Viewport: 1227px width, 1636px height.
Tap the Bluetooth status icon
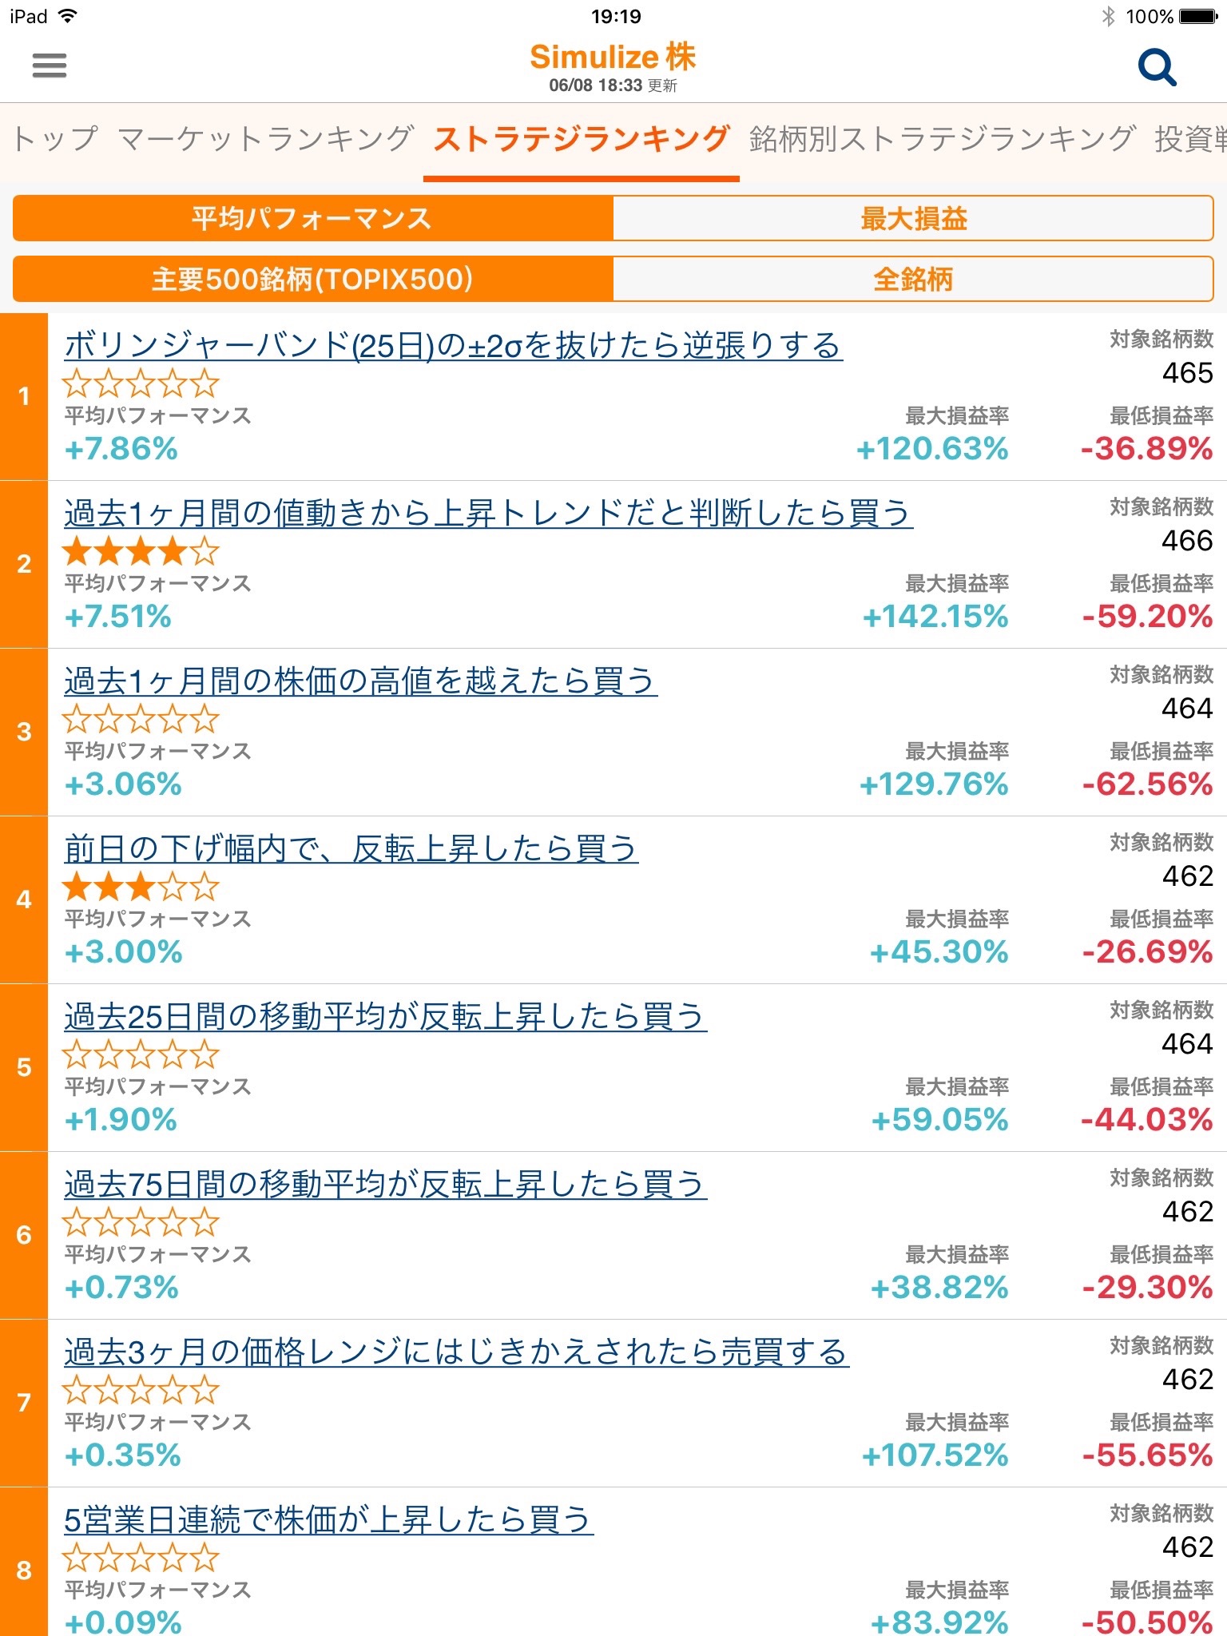1108,16
